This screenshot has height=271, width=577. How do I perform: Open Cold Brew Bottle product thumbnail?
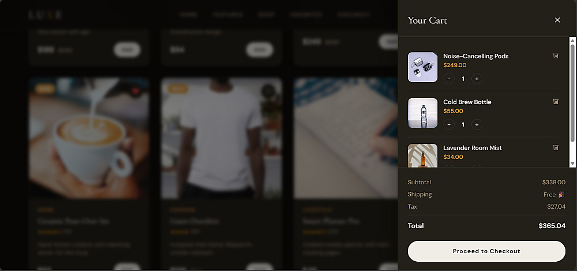pyautogui.click(x=422, y=113)
